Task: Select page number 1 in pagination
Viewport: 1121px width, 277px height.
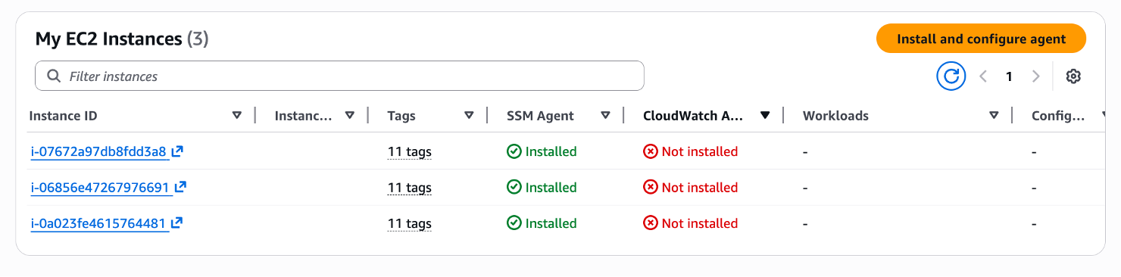Action: coord(1009,76)
